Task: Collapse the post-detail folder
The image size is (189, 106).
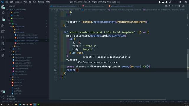Action: pos(12,32)
